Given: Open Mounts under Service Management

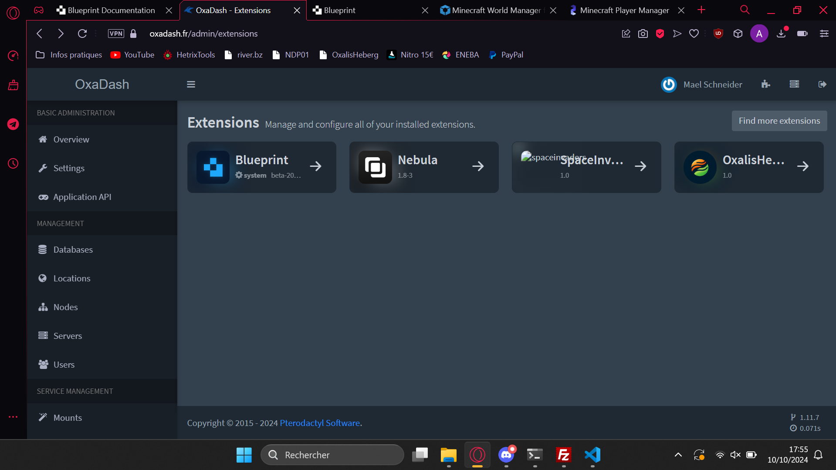Looking at the screenshot, I should (x=102, y=418).
